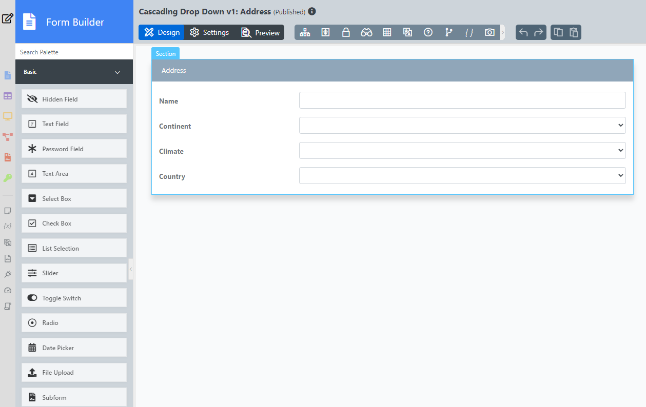Click the Name text input field
646x407 pixels.
pyautogui.click(x=462, y=100)
